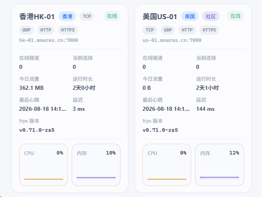Click the 在线 status badge on HK-01
The height and width of the screenshot is (197, 262).
[112, 16]
